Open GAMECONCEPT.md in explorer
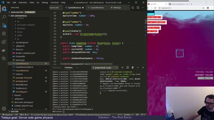The width and height of the screenshot is (214, 120). (23, 106)
